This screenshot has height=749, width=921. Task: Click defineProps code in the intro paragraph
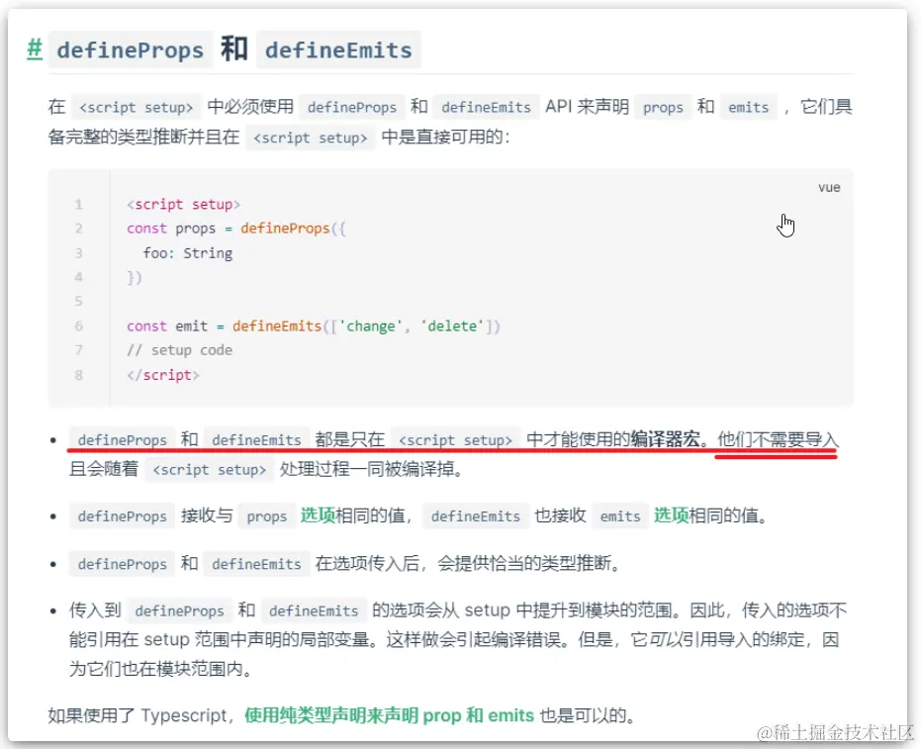point(352,108)
